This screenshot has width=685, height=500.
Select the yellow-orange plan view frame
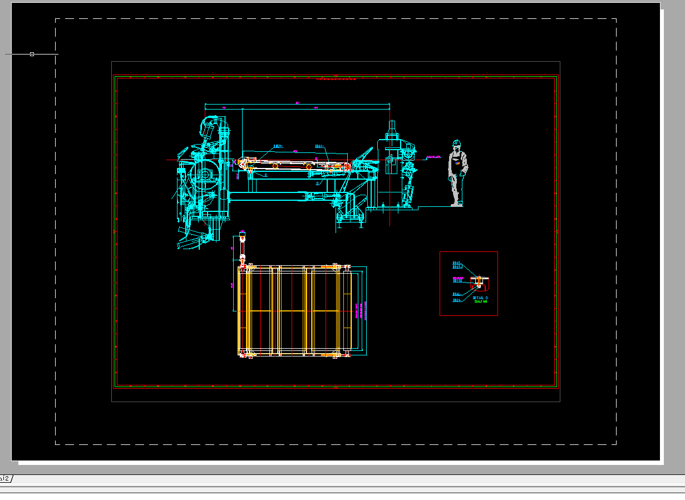click(x=294, y=310)
